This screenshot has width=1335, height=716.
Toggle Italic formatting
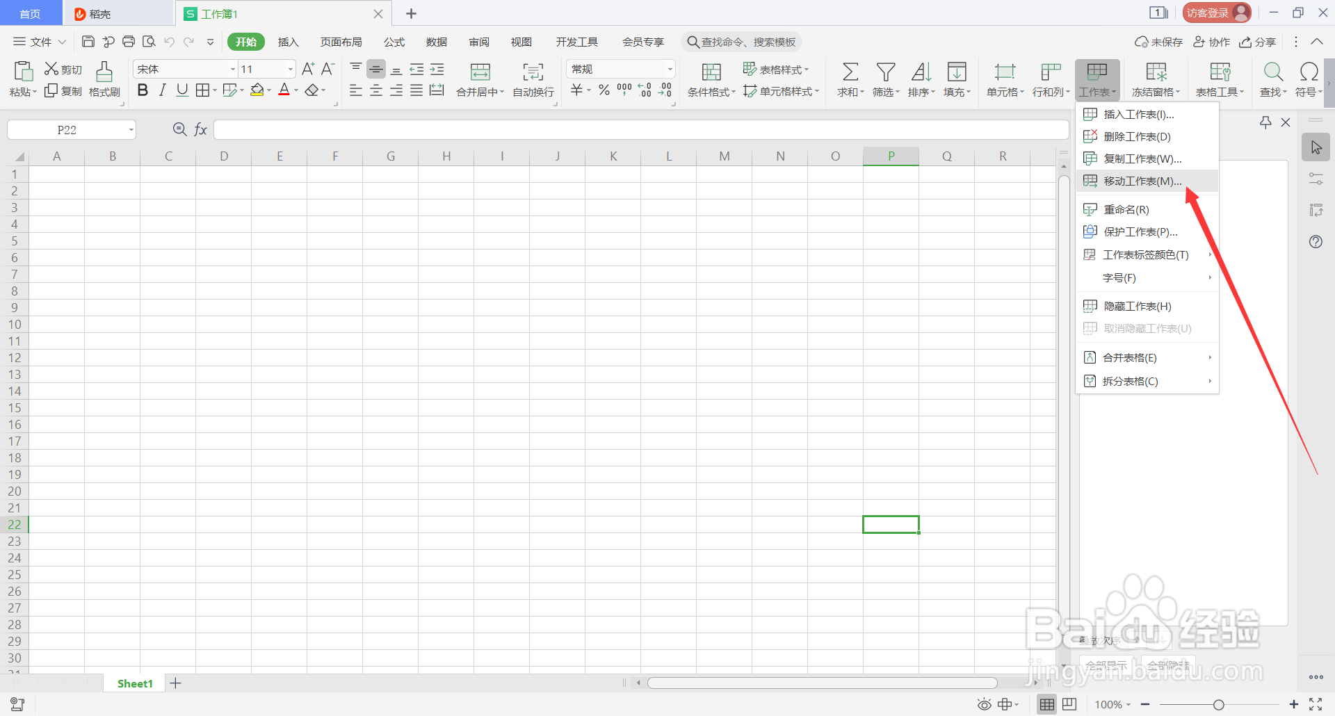[x=162, y=90]
